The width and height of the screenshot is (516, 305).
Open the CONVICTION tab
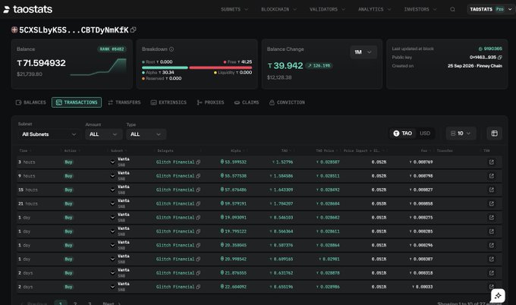tap(287, 102)
